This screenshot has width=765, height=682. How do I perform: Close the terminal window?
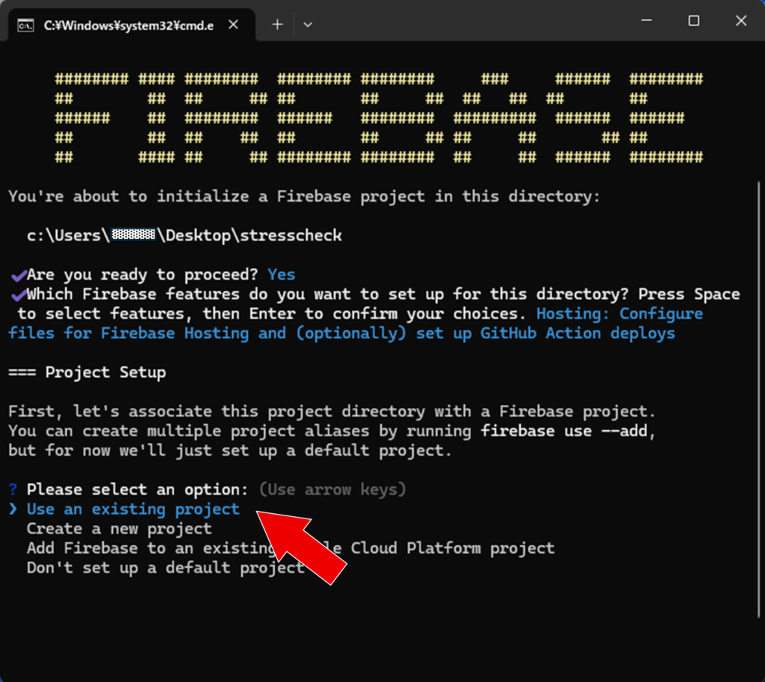click(x=741, y=20)
